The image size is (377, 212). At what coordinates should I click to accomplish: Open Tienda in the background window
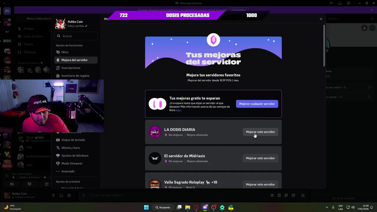tap(28, 44)
